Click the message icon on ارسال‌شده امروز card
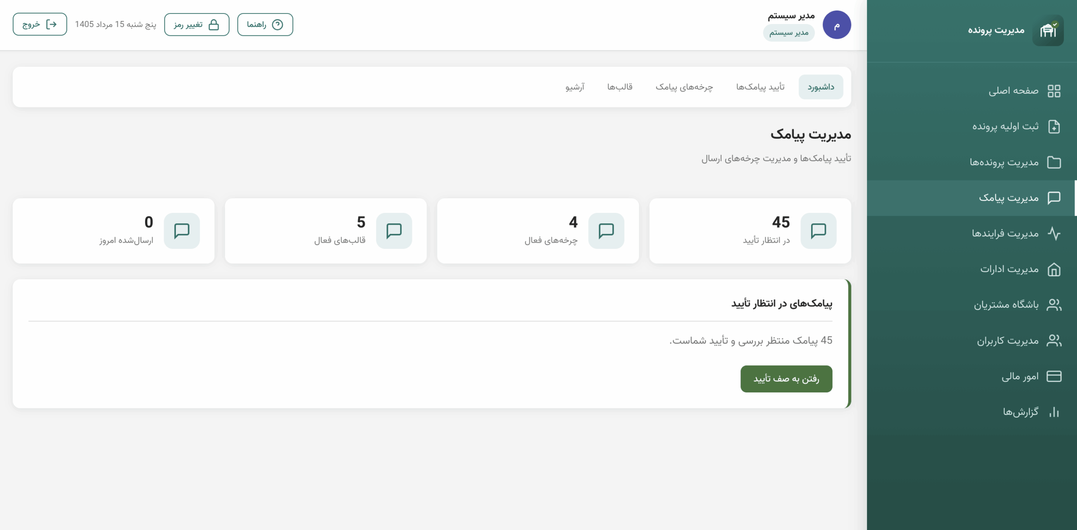 point(182,231)
